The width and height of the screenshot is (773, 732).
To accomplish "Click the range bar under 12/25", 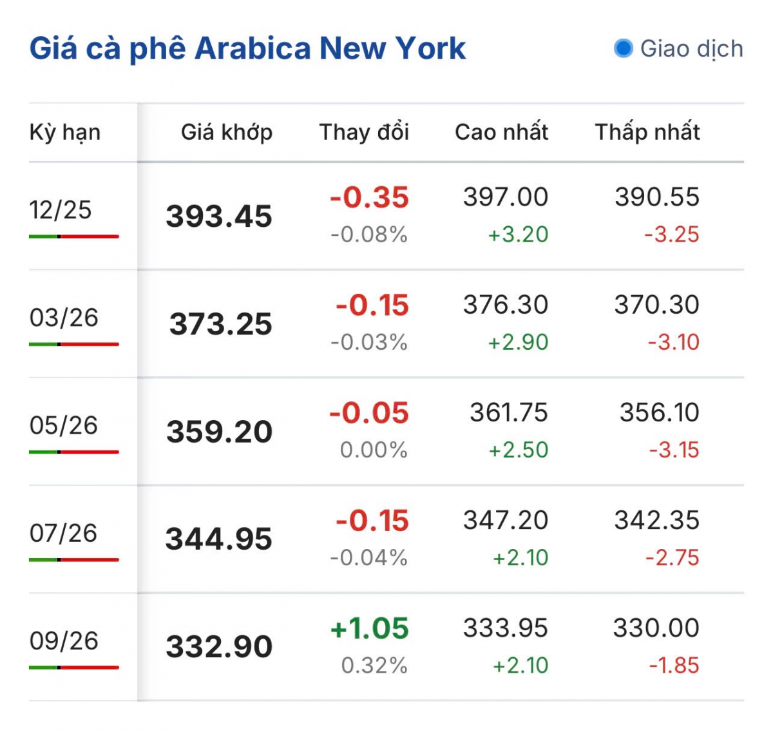I will [x=74, y=236].
